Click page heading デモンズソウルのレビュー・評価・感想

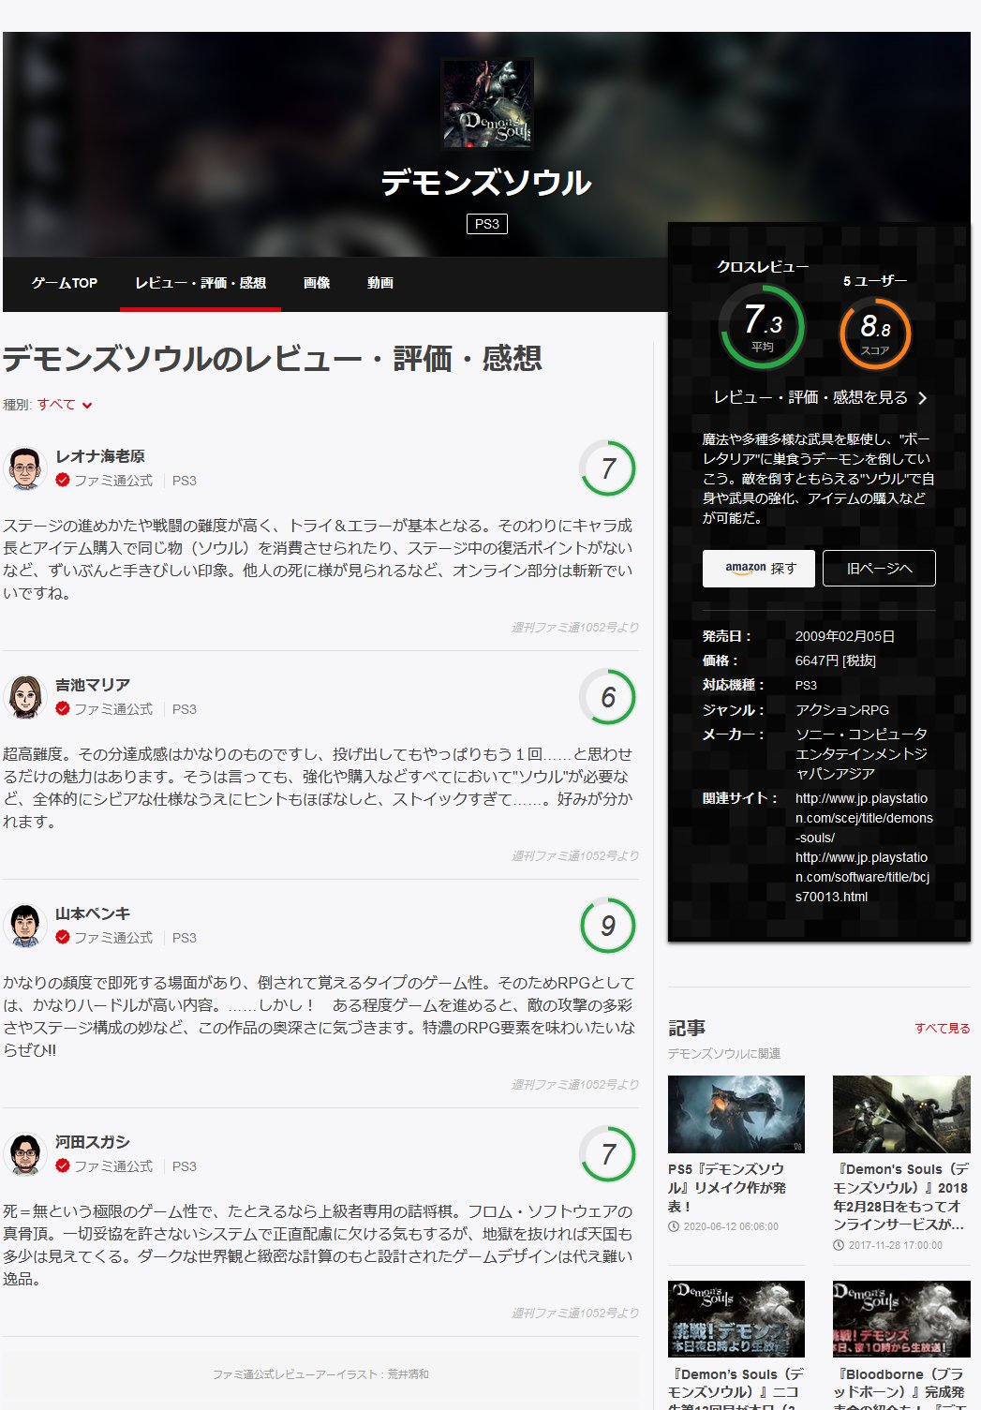click(x=273, y=359)
